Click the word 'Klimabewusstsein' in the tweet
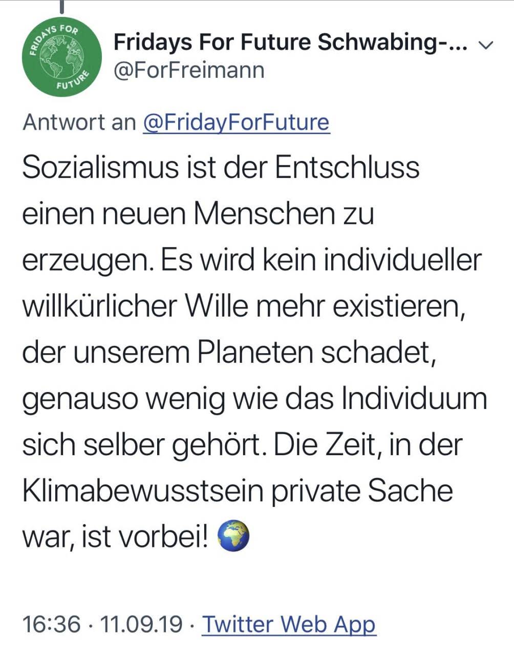Image resolution: width=514 pixels, height=656 pixels. tap(142, 491)
